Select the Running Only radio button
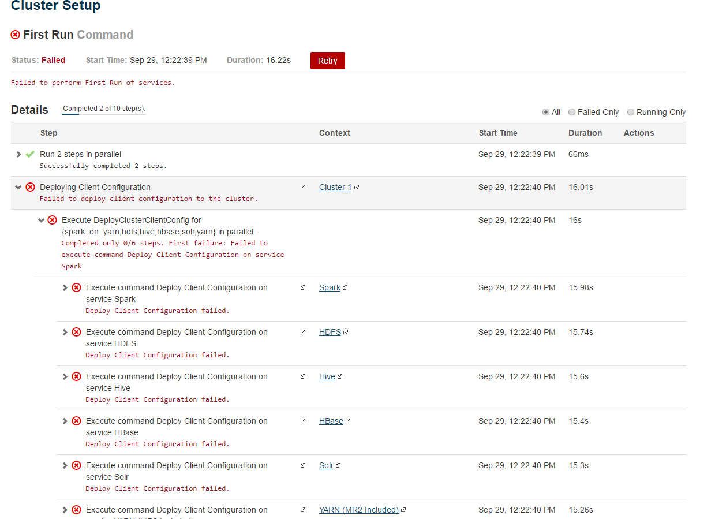 (631, 112)
